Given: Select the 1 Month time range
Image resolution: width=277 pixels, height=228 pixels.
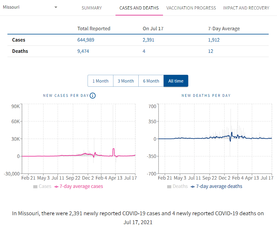Looking at the screenshot, I should (x=100, y=81).
